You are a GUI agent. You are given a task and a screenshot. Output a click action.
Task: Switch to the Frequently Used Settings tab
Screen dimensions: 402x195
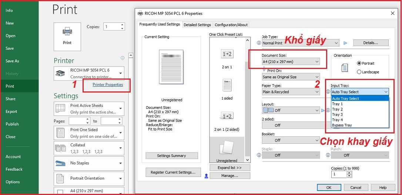[160, 24]
